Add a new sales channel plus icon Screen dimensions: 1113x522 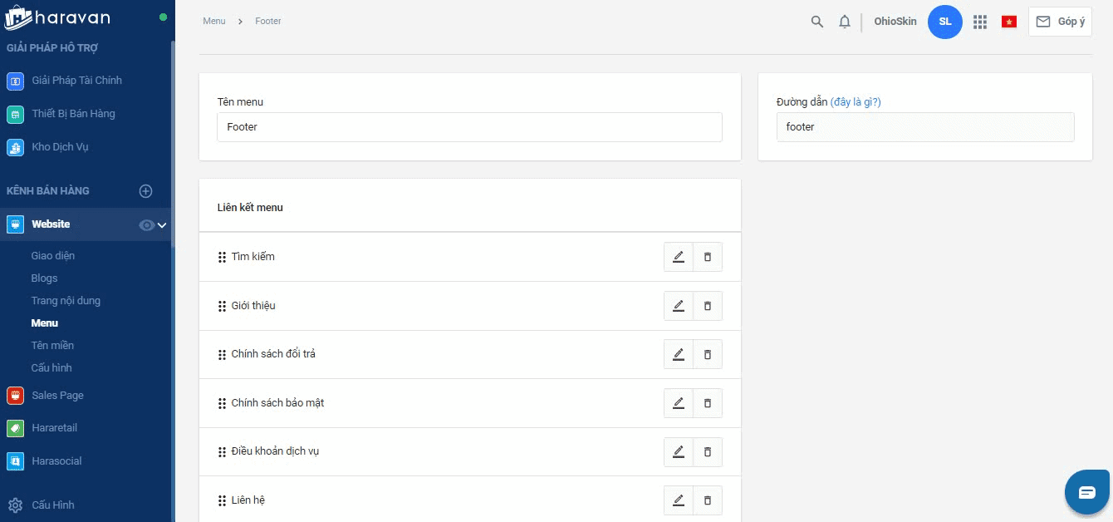coord(145,191)
